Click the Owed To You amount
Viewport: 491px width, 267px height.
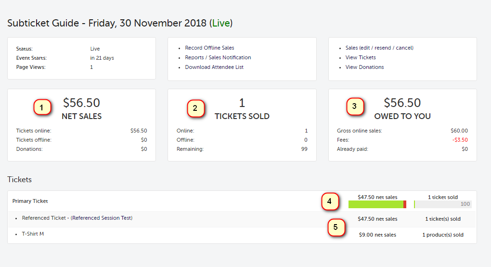pyautogui.click(x=402, y=103)
